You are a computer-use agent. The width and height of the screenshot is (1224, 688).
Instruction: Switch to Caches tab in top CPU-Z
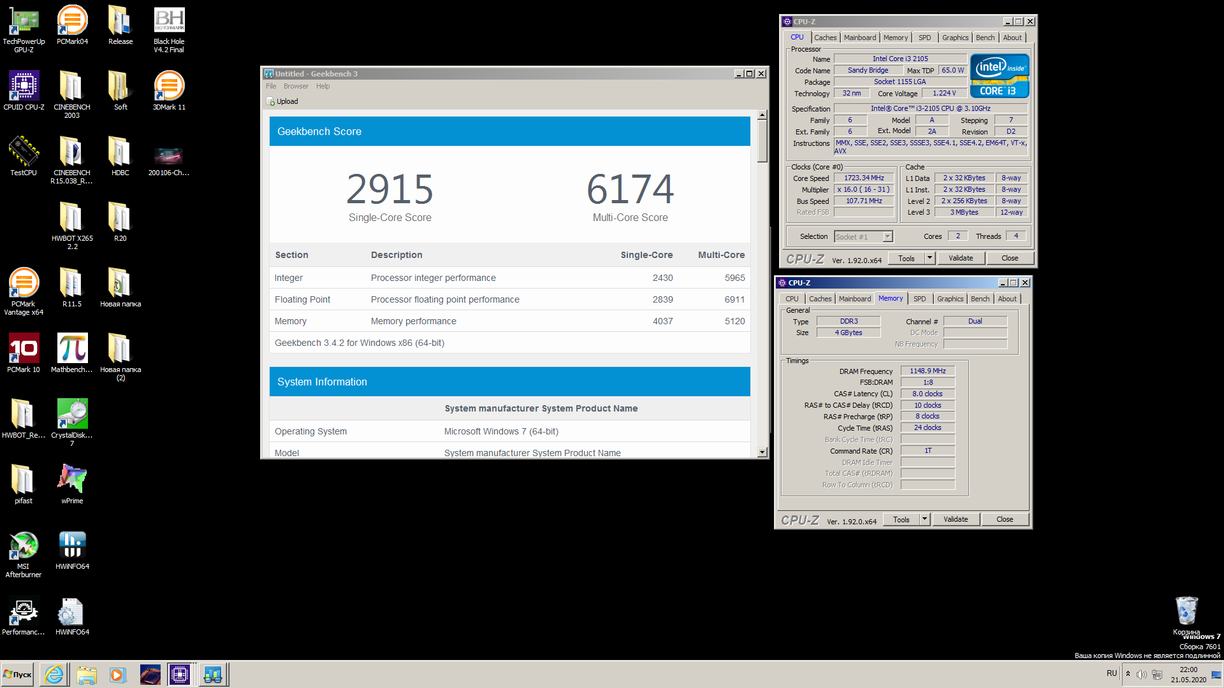(825, 38)
